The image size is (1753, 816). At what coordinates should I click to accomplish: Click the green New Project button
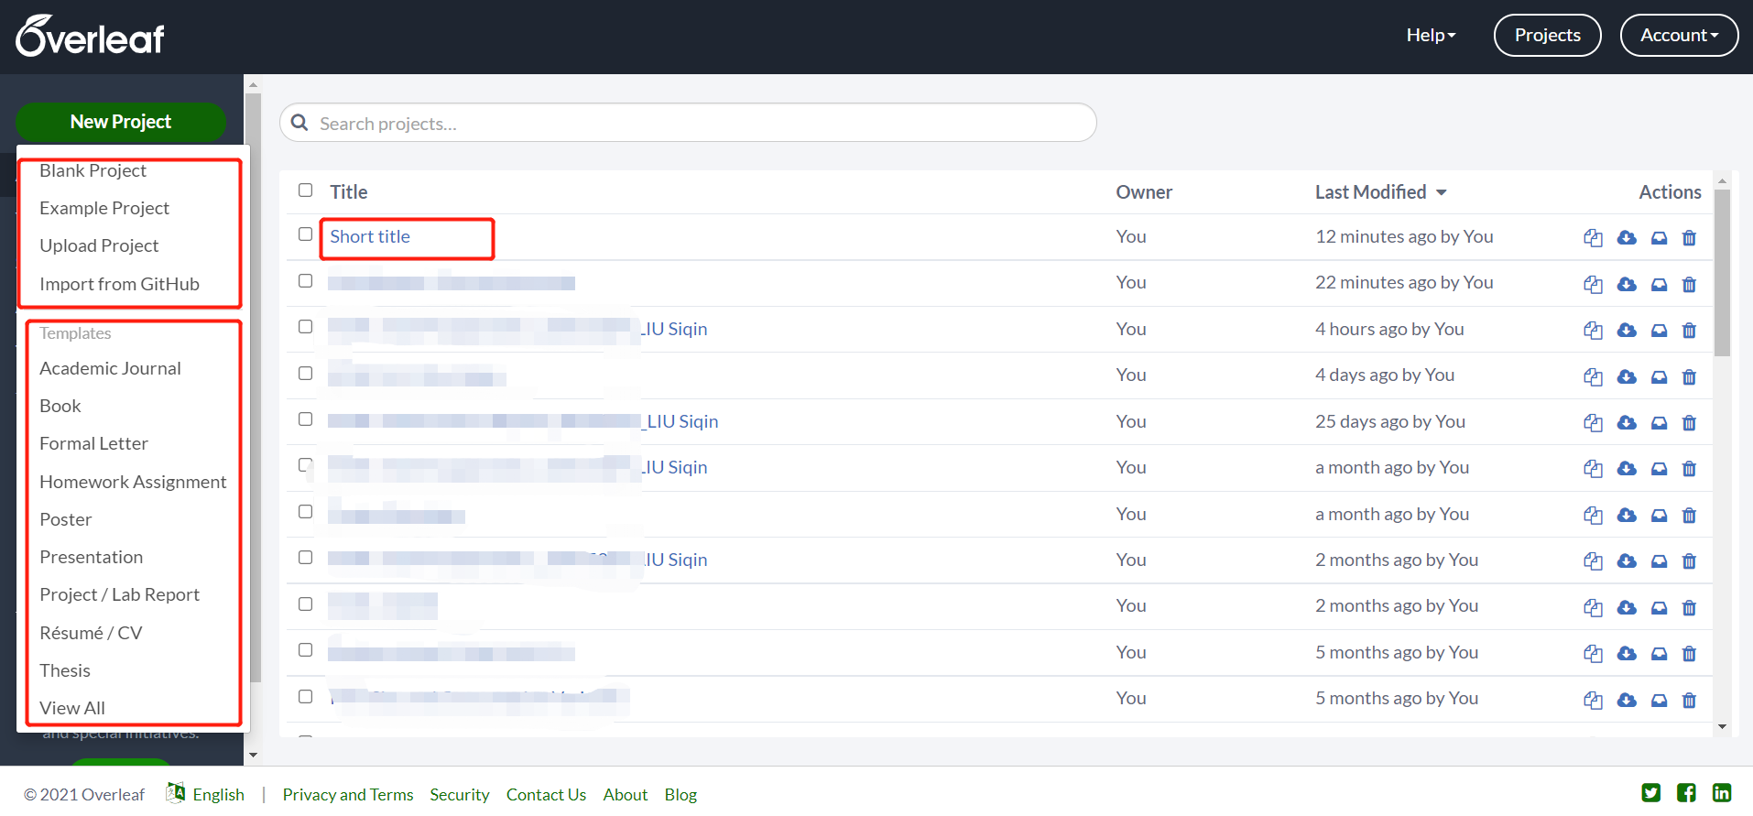[121, 122]
